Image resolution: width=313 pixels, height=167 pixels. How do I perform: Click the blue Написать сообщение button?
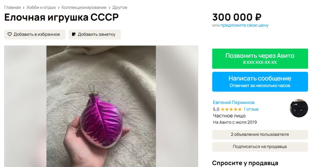click(x=260, y=82)
